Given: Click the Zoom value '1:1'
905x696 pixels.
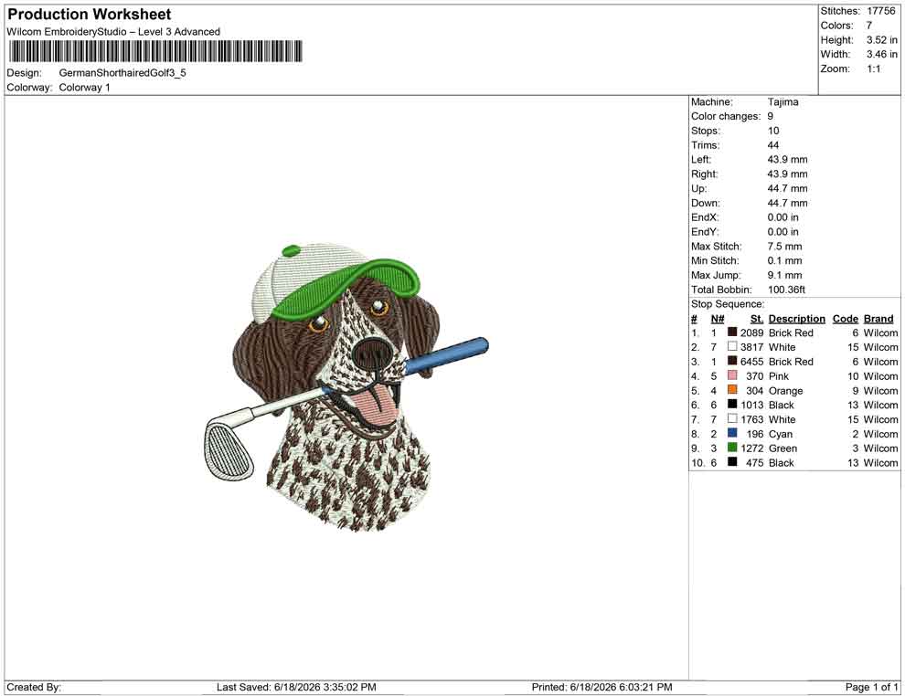Looking at the screenshot, I should [873, 69].
